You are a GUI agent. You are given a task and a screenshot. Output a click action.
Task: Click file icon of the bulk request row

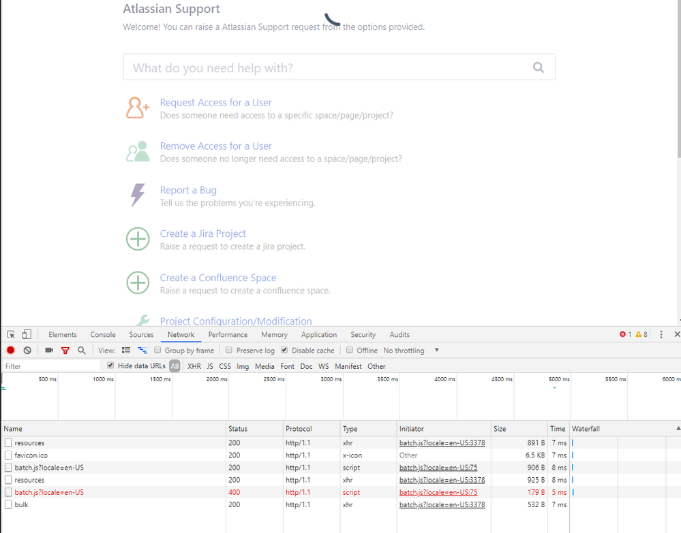coord(8,504)
